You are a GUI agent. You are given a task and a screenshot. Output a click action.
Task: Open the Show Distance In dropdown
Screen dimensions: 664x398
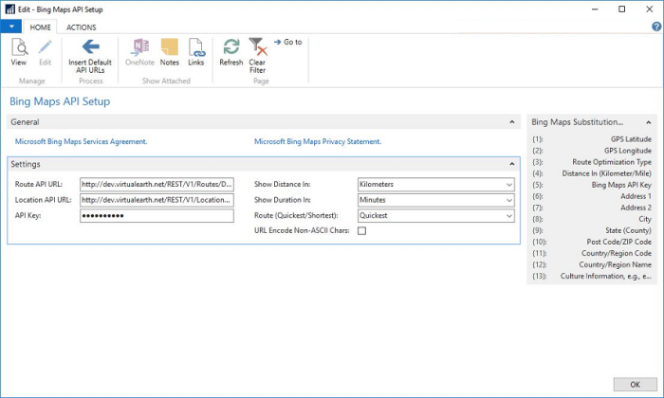click(x=509, y=185)
